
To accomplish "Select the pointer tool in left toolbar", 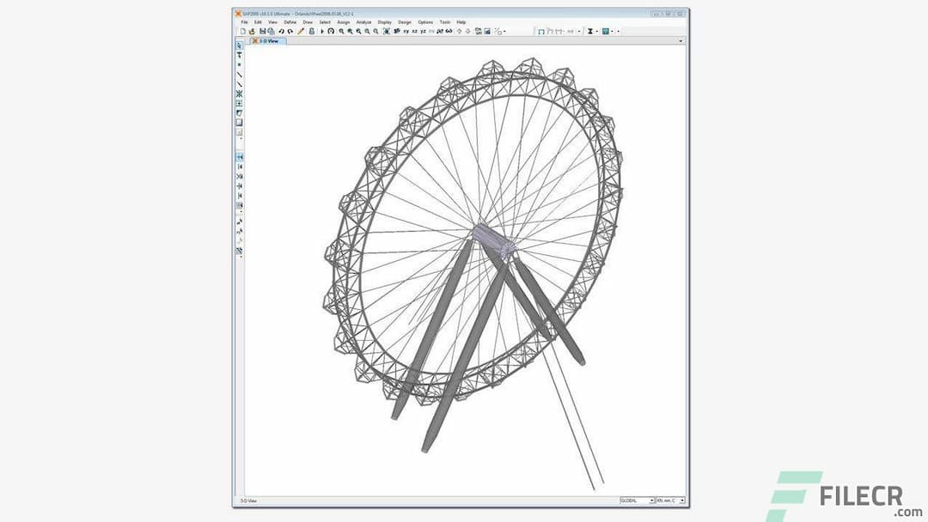I will tap(239, 46).
